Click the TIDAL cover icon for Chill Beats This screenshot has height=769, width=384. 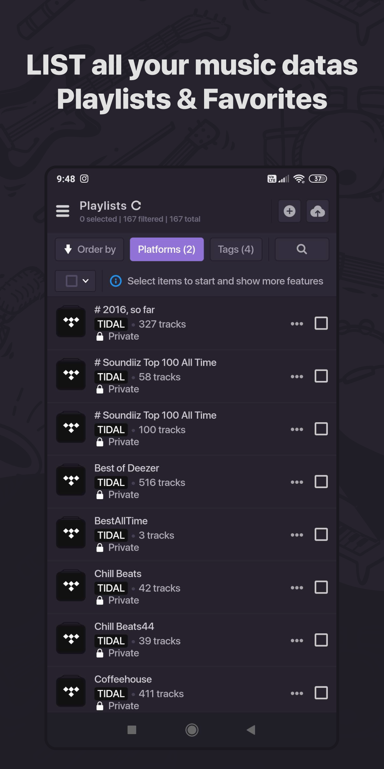tap(70, 586)
